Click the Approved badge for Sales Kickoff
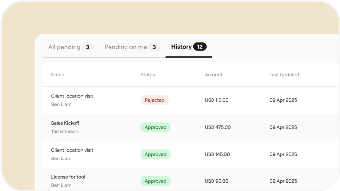This screenshot has height=191, width=340. [155, 127]
